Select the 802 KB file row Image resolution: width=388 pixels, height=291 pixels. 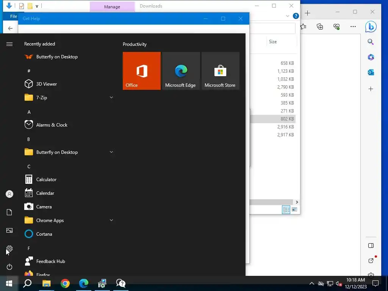[273, 119]
